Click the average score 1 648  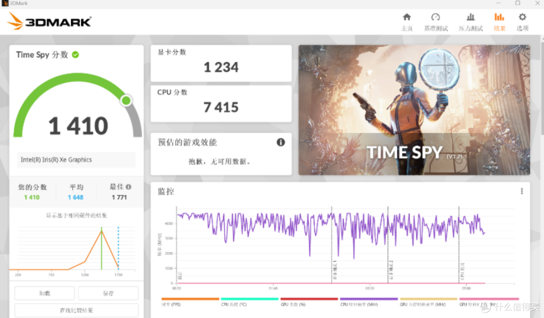click(76, 198)
